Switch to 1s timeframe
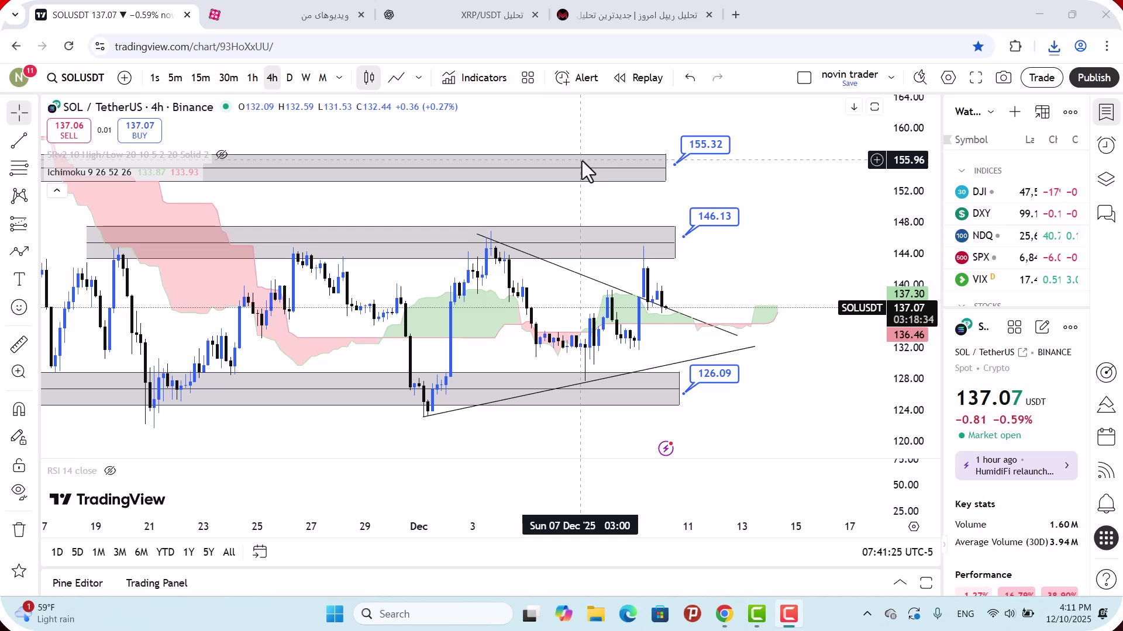Viewport: 1123px width, 631px height. point(154,78)
